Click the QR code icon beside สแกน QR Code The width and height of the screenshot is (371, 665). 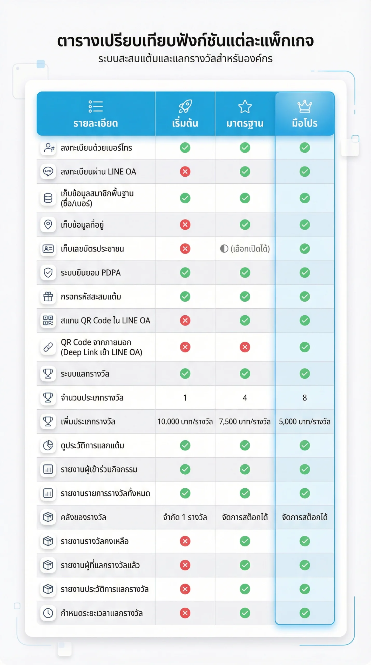tap(48, 320)
